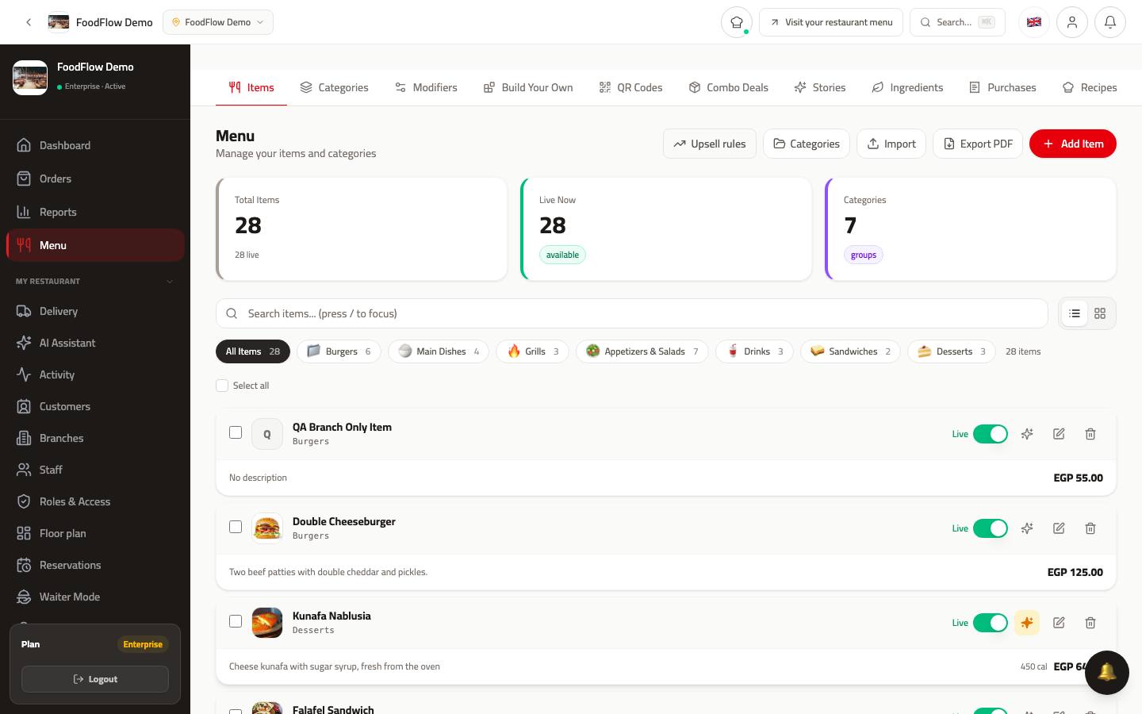The width and height of the screenshot is (1142, 714).
Task: Collapse the MY RESTAURANT sidebar section
Action: (95, 281)
